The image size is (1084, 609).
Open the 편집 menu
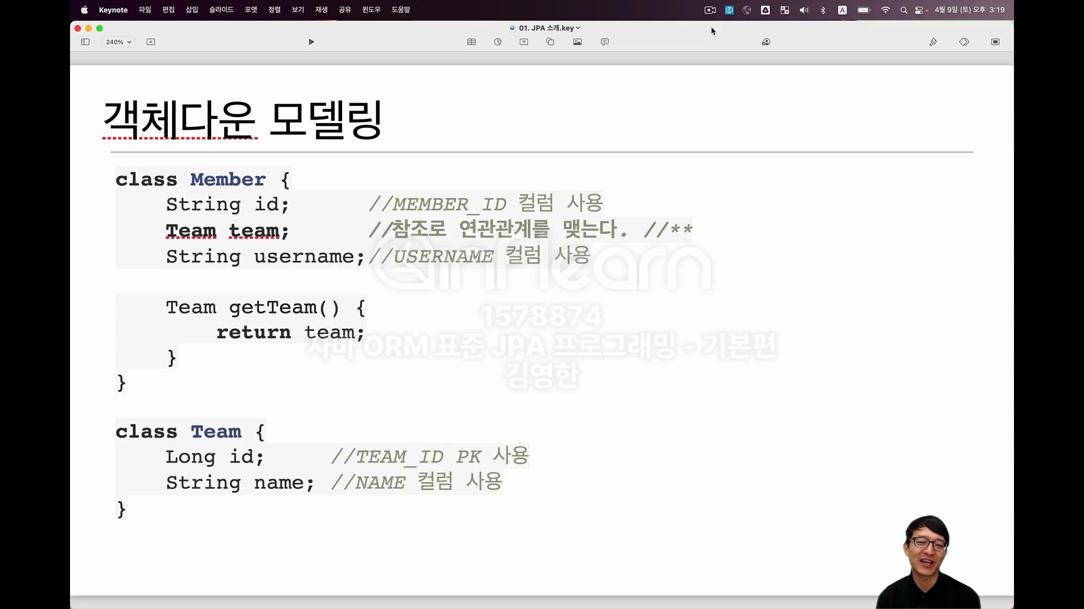tap(168, 10)
